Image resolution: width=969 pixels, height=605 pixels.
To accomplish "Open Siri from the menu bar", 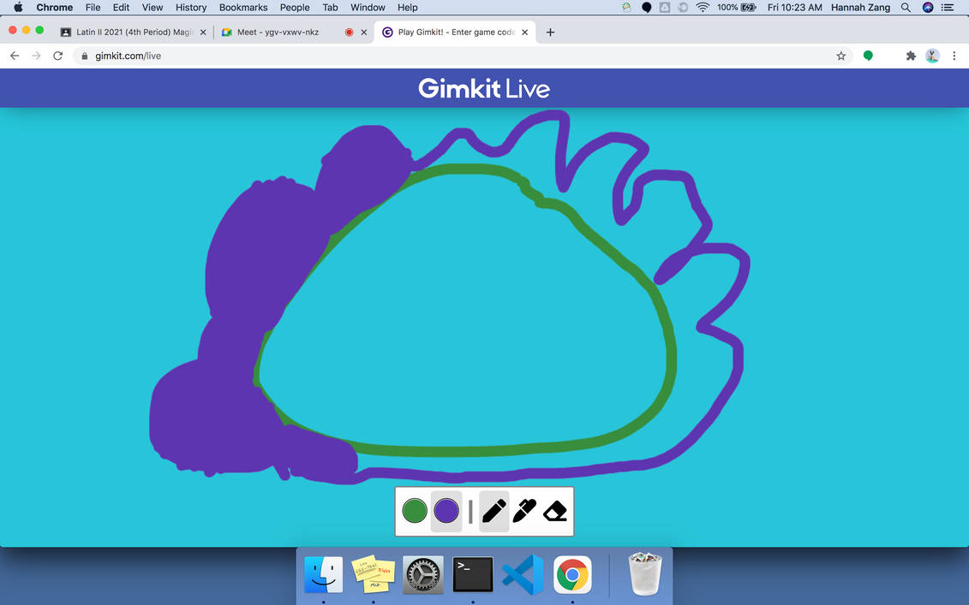I will (x=928, y=8).
